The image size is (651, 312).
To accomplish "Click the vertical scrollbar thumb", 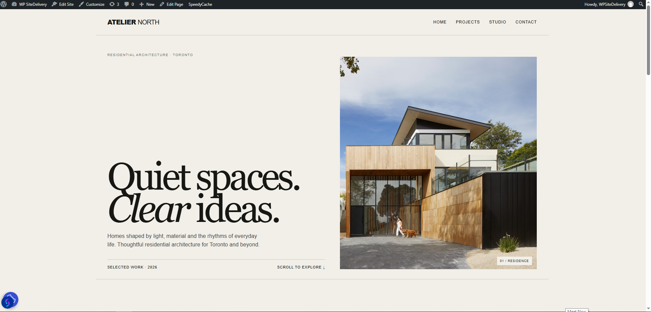I will pos(648,40).
